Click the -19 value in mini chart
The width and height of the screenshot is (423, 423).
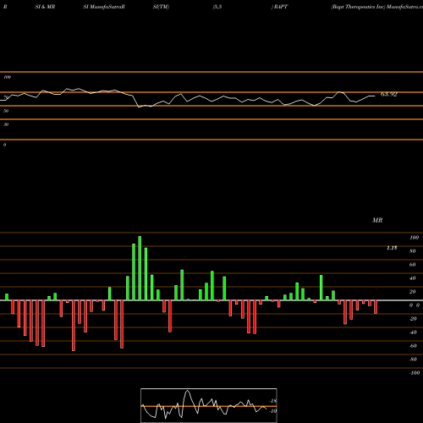pyautogui.click(x=272, y=411)
